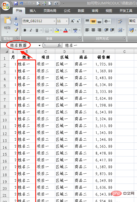This screenshot has width=137, height=202.
Task: Apply red font color
Action: coord(65,30)
